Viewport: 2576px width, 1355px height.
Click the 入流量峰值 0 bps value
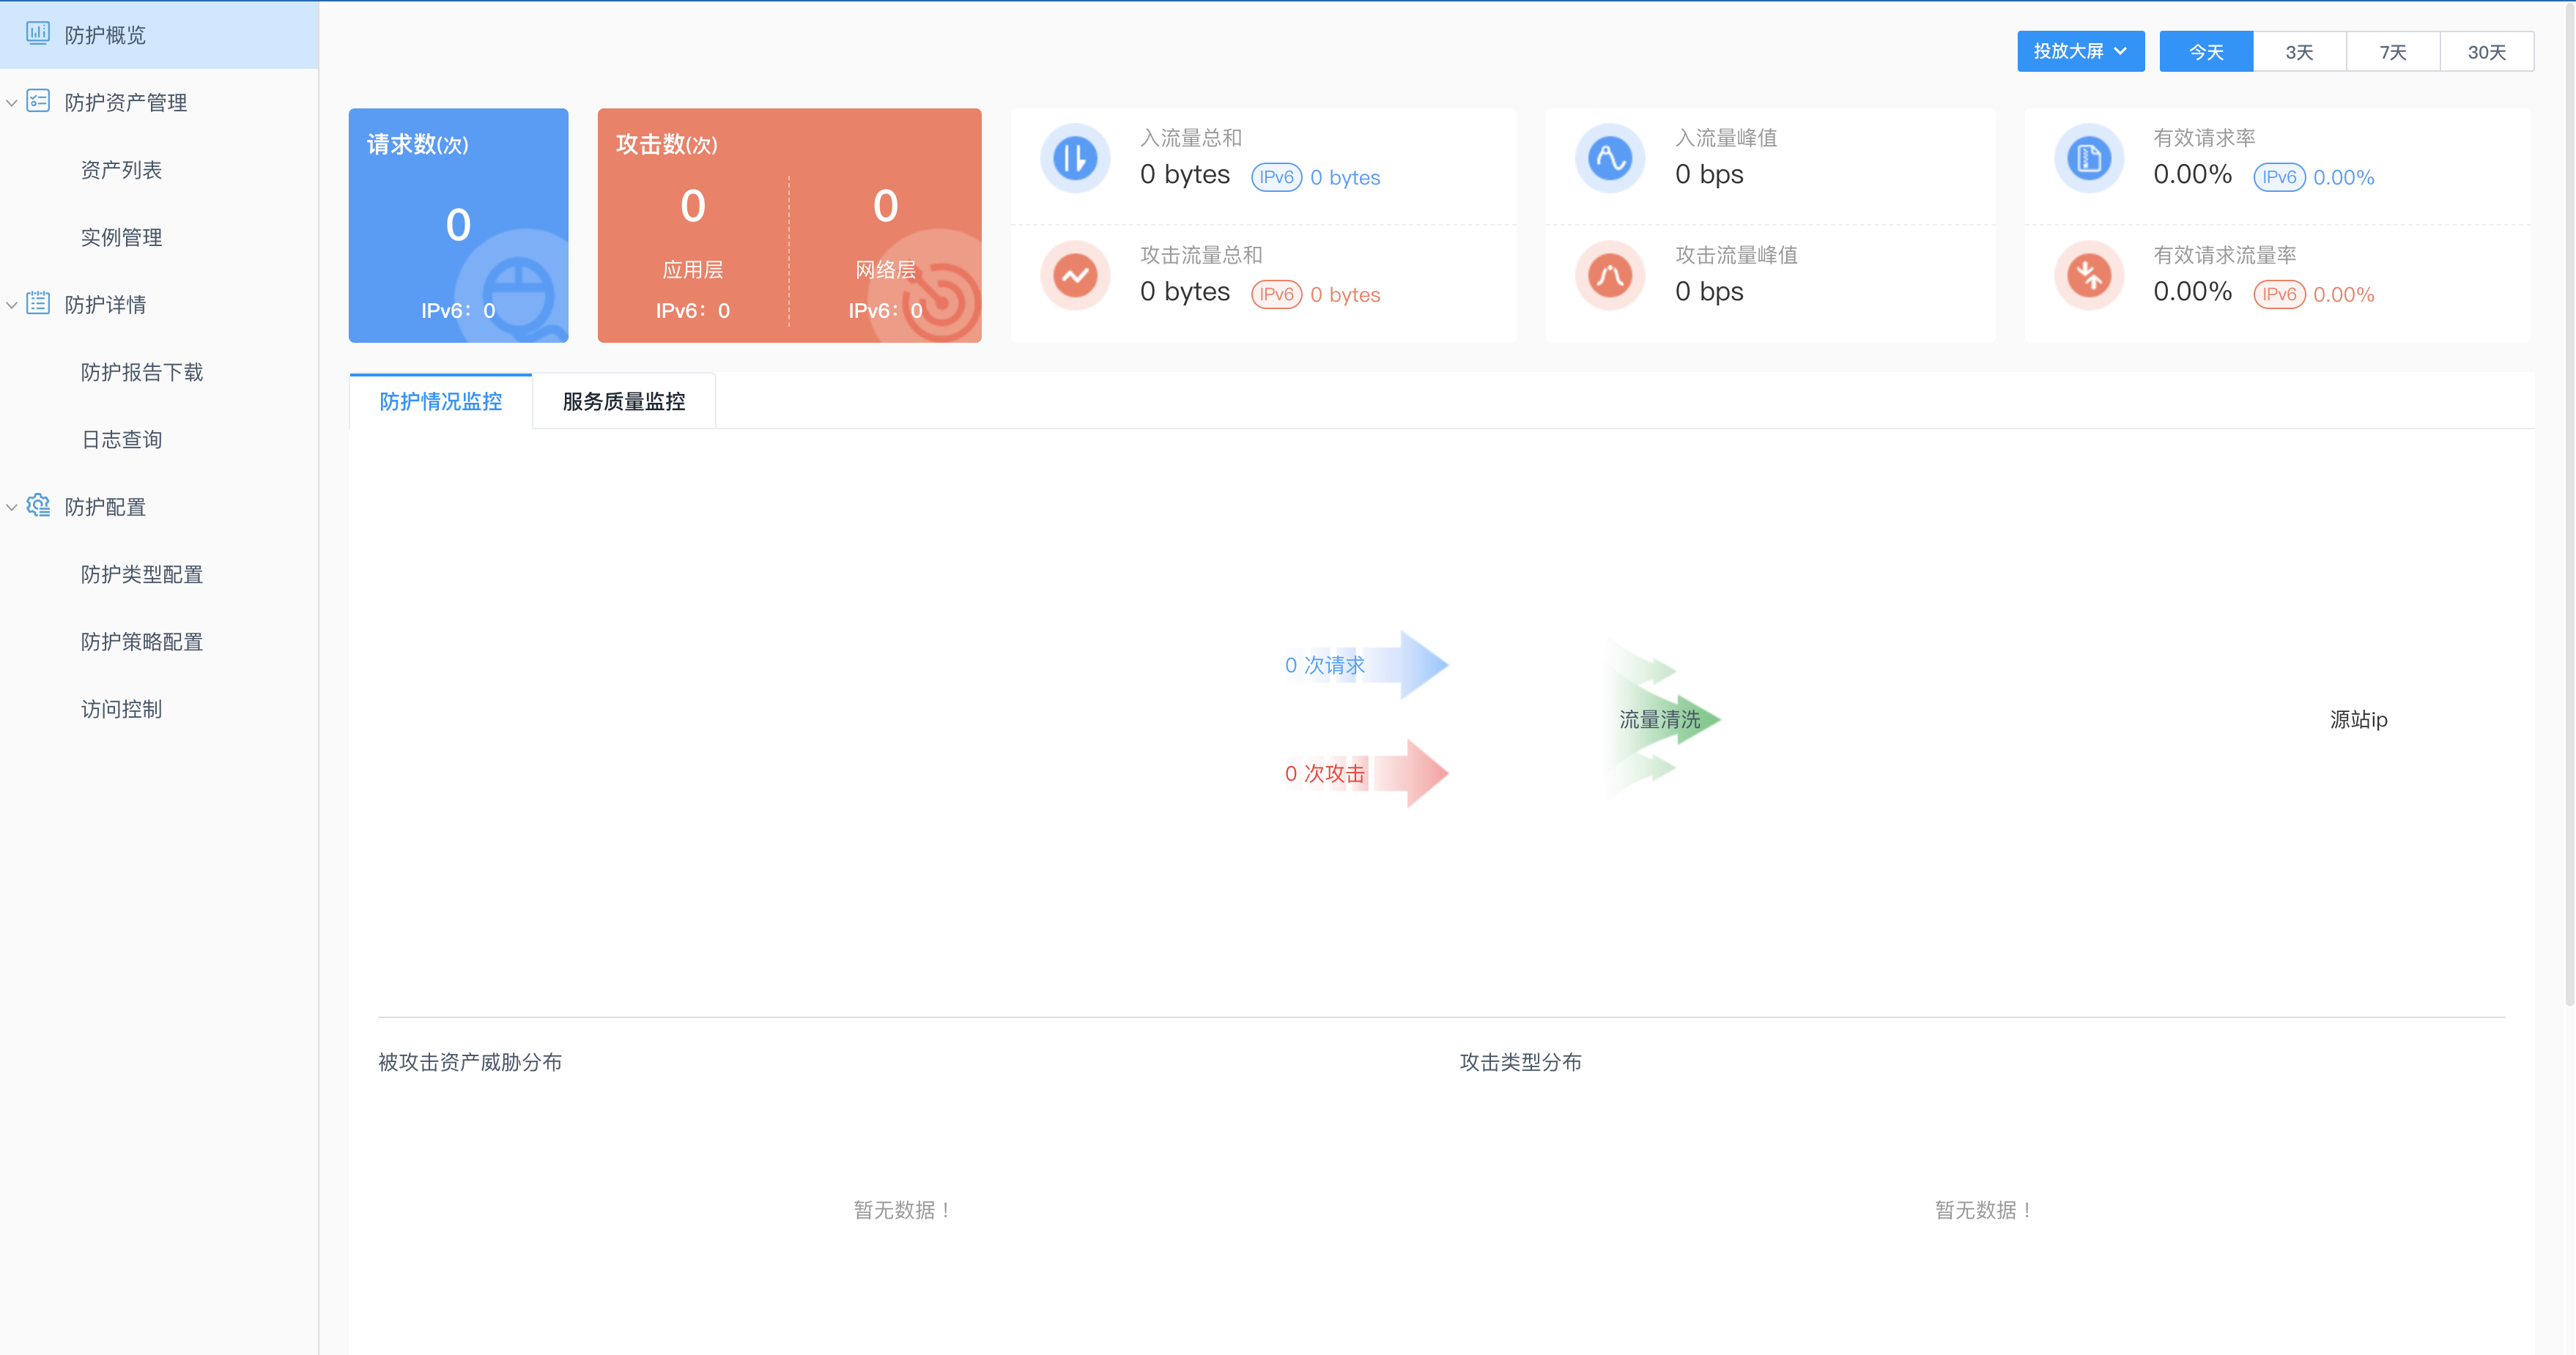(1709, 174)
